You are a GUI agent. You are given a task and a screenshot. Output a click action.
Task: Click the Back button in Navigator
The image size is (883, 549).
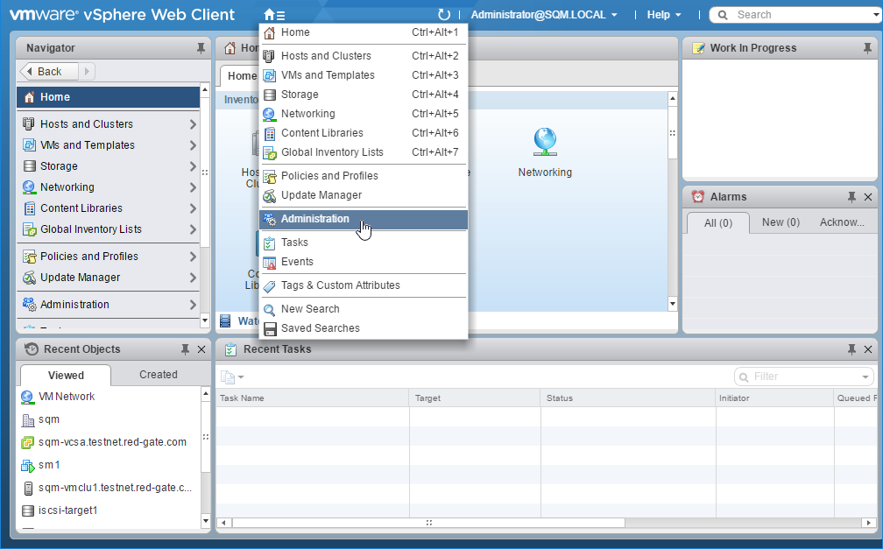coord(50,72)
